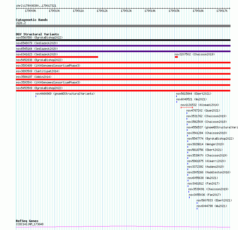Screen dimensions: 238x230
Task: Click nsv6055638 (Wu2021) label
Action: 203,178
